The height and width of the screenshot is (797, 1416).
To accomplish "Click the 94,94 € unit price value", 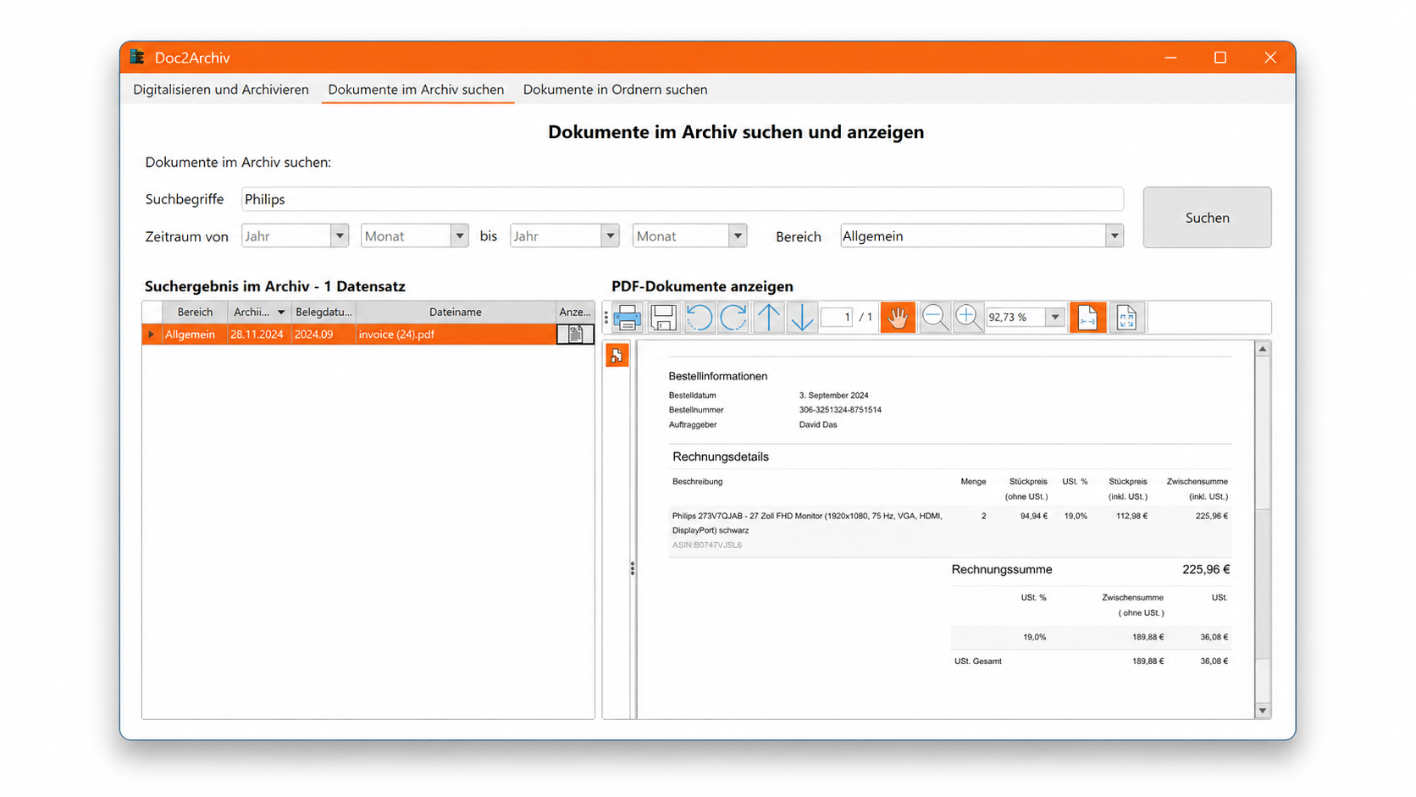I will (1034, 516).
